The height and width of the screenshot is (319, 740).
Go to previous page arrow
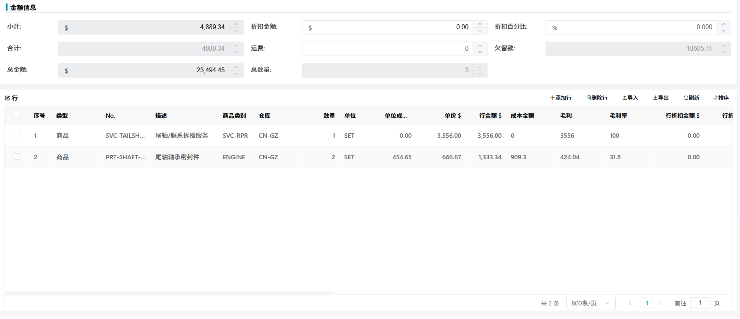(x=630, y=303)
